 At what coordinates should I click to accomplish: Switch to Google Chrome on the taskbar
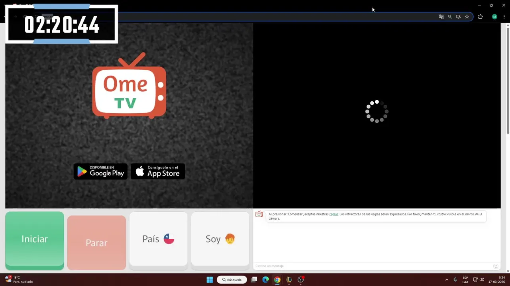coord(277,280)
